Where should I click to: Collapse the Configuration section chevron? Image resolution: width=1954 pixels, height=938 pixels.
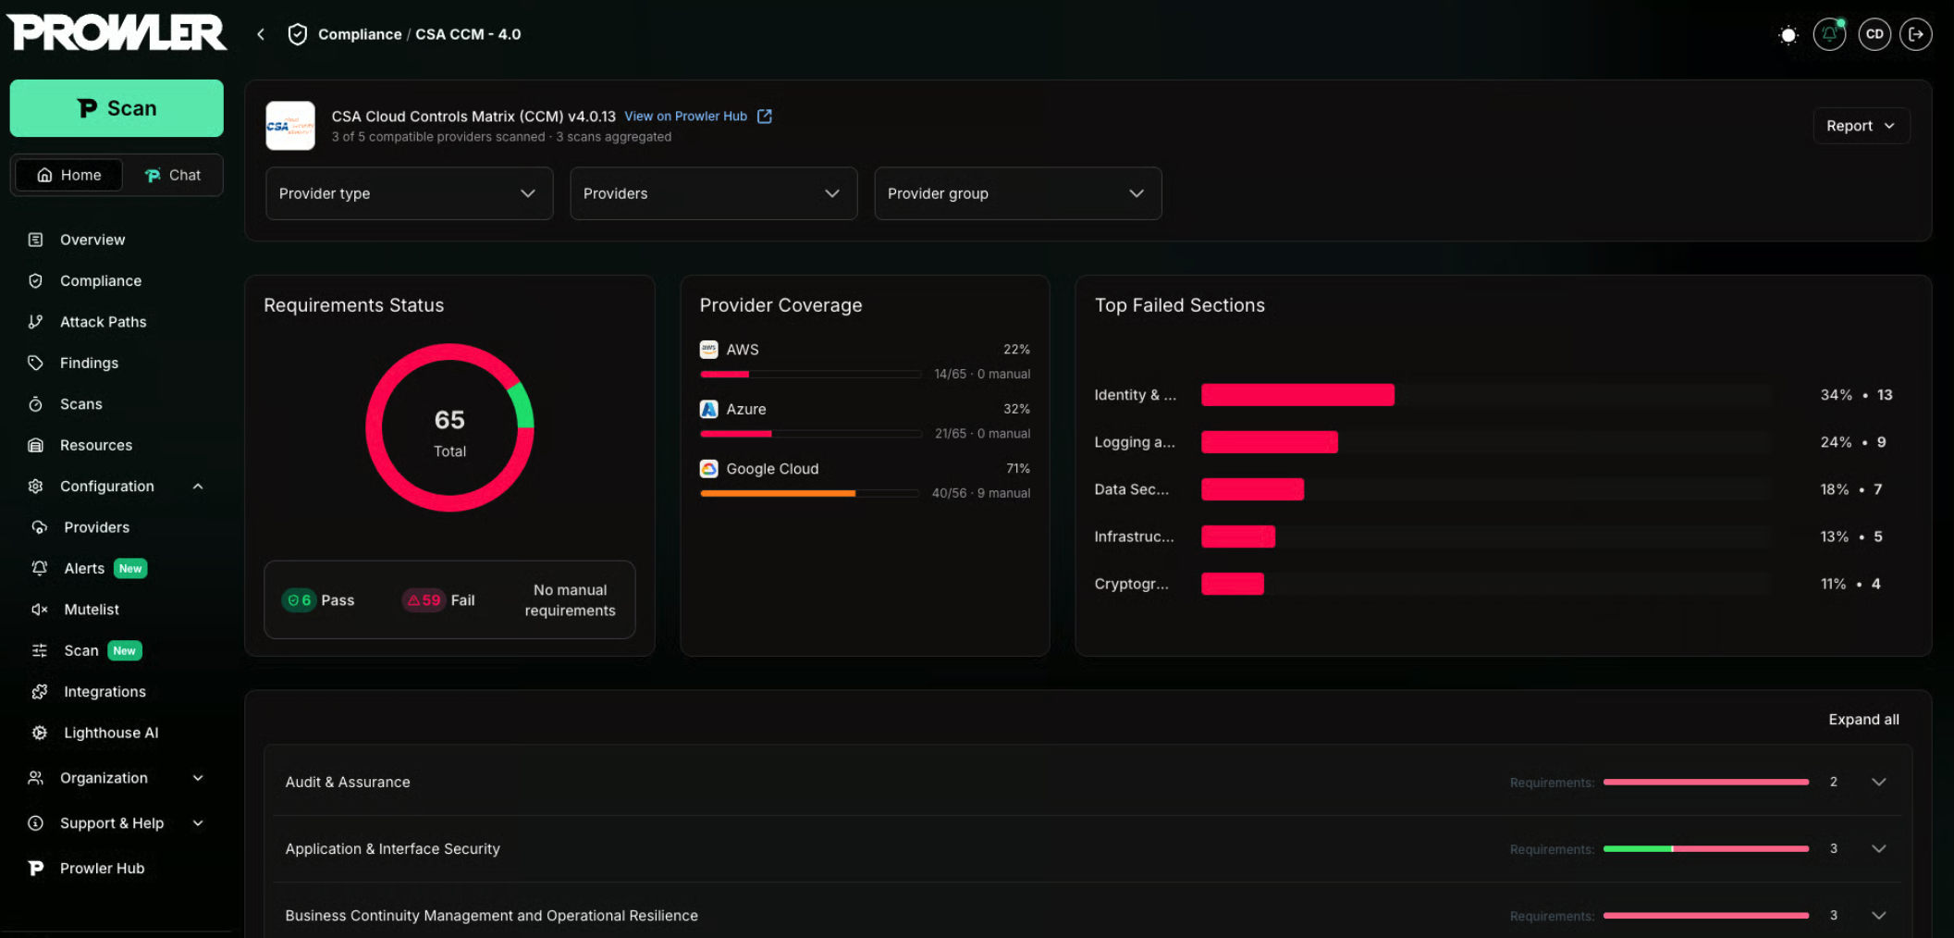pos(198,487)
